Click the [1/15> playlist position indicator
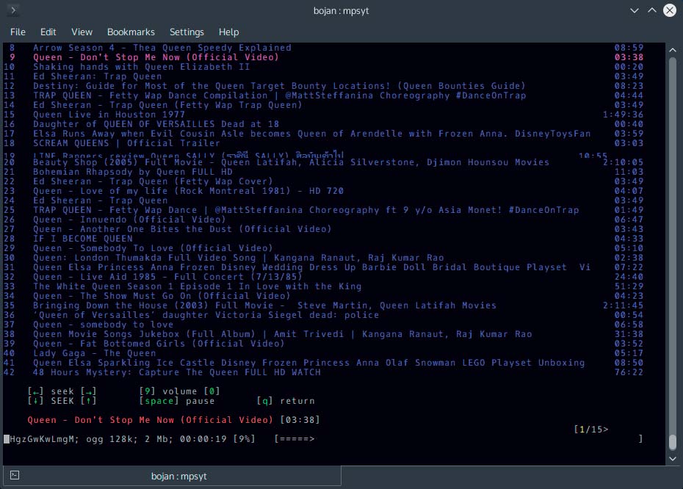 pos(591,430)
